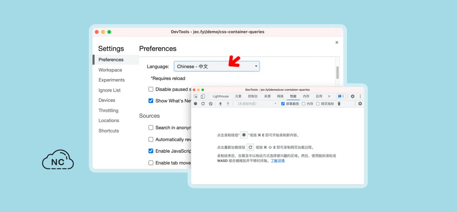Open the 元素 tab

pos(238,96)
